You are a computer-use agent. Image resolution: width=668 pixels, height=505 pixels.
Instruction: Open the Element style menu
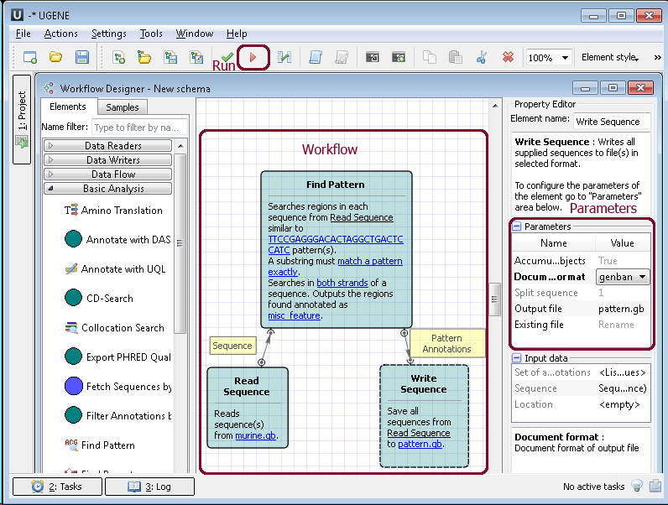[x=610, y=58]
